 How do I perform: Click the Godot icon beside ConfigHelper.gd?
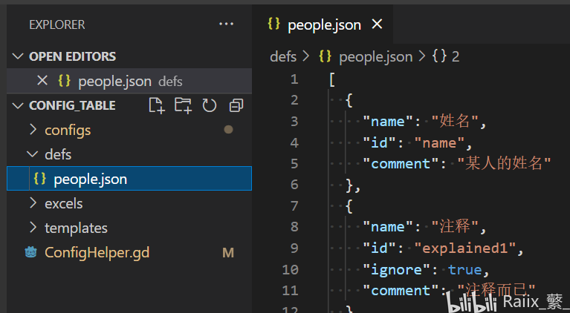pos(31,252)
